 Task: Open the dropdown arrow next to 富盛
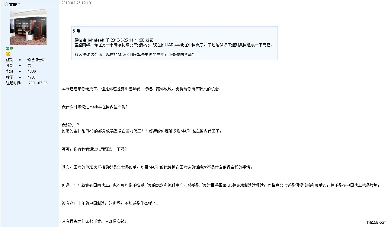coord(19,4)
